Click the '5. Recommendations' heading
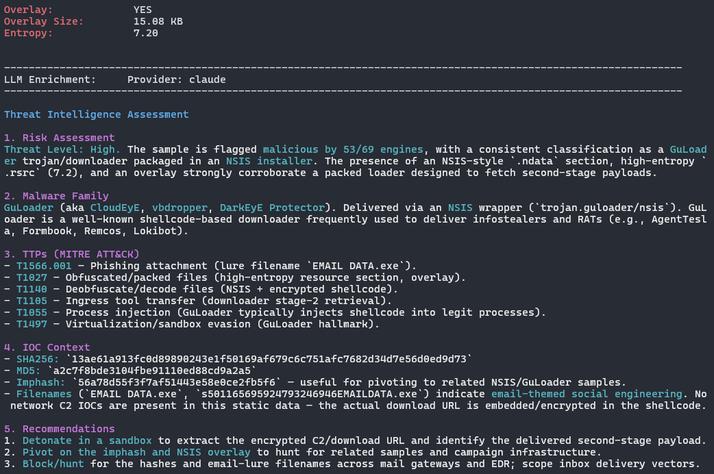Image resolution: width=714 pixels, height=474 pixels. point(59,429)
